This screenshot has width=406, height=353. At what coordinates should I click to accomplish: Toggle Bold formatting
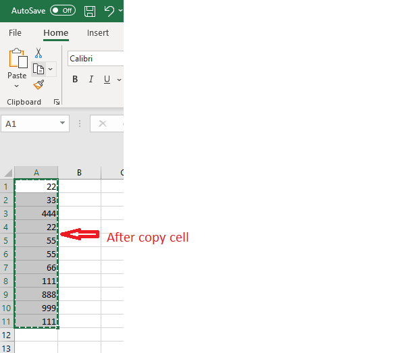[75, 79]
